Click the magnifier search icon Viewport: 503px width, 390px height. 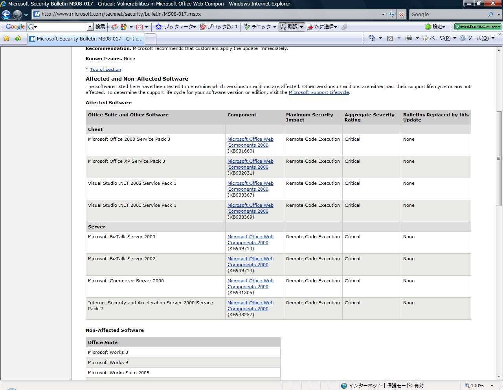point(490,14)
